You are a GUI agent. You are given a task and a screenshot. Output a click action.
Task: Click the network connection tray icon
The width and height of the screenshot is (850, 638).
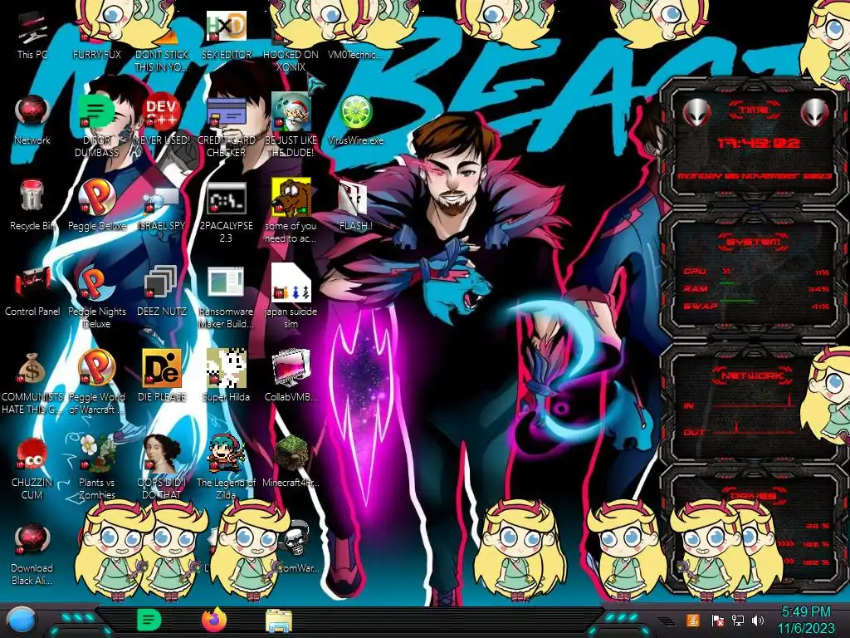pyautogui.click(x=738, y=620)
